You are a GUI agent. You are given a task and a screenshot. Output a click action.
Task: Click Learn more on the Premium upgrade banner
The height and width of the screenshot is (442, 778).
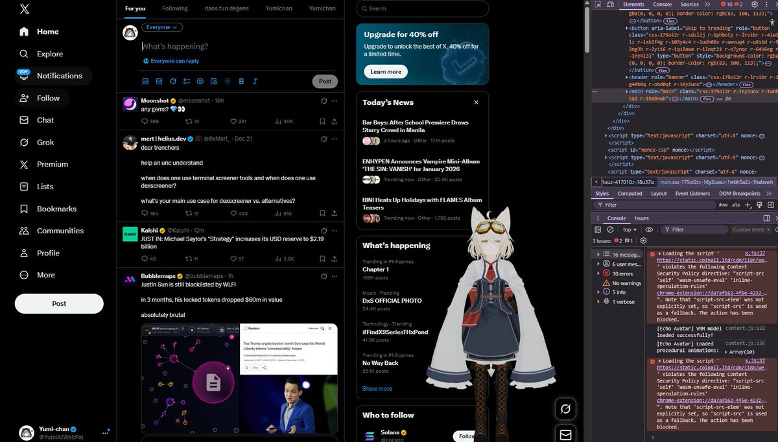[385, 72]
